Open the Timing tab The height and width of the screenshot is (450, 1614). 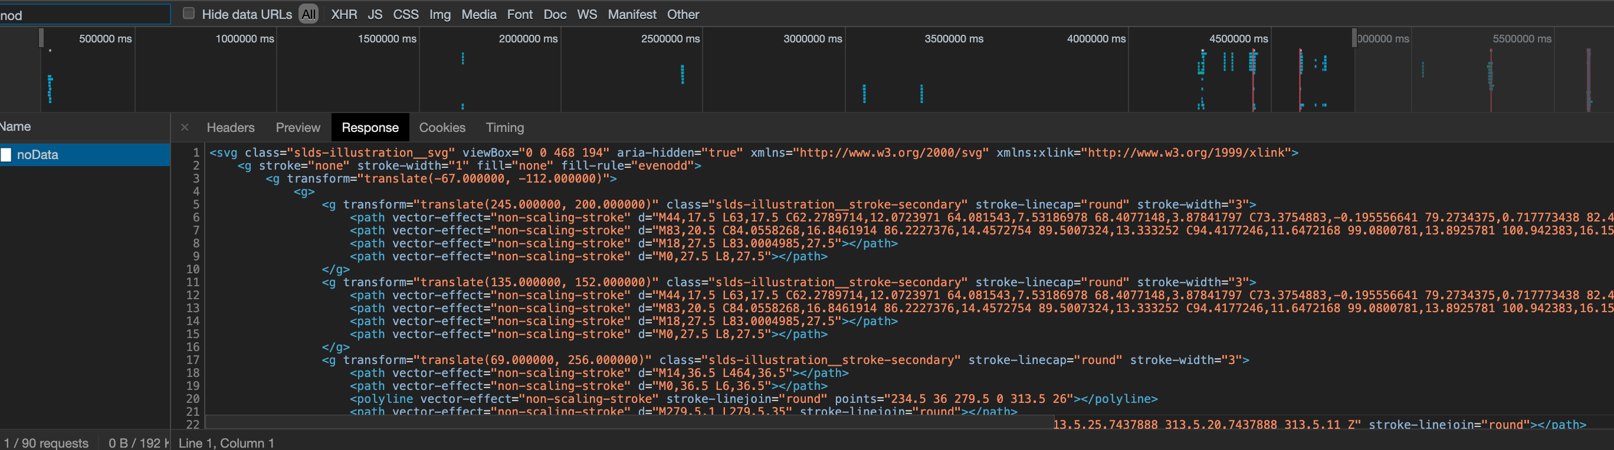pyautogui.click(x=504, y=127)
